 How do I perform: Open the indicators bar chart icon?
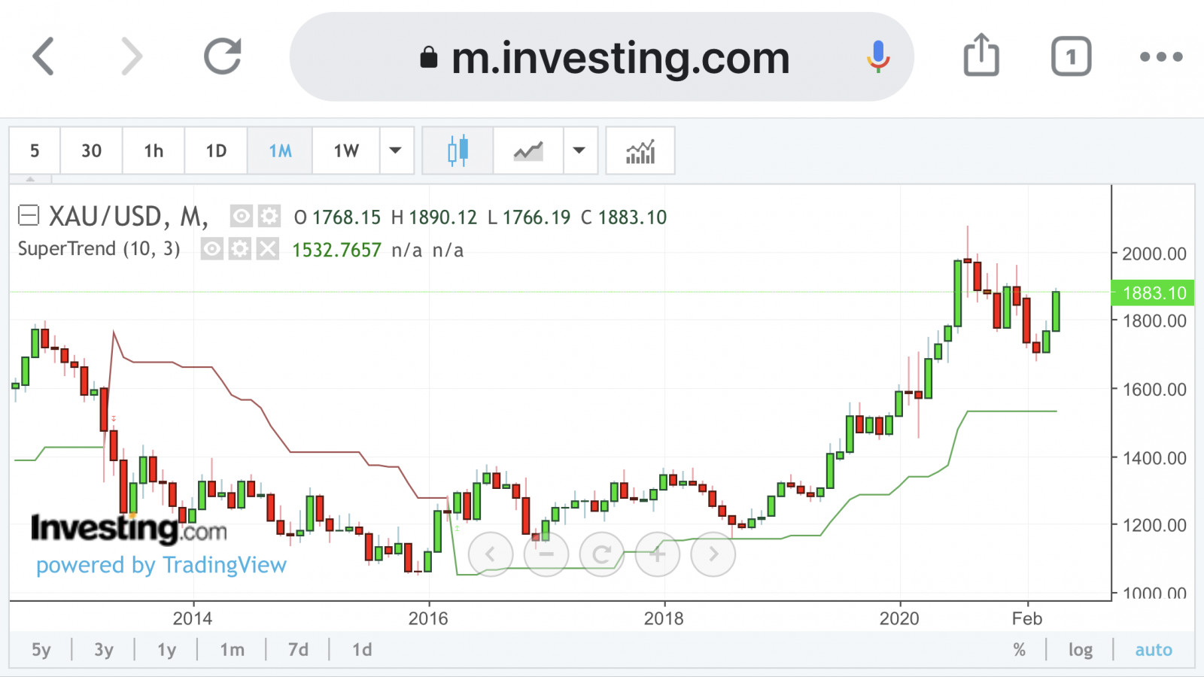[x=640, y=150]
